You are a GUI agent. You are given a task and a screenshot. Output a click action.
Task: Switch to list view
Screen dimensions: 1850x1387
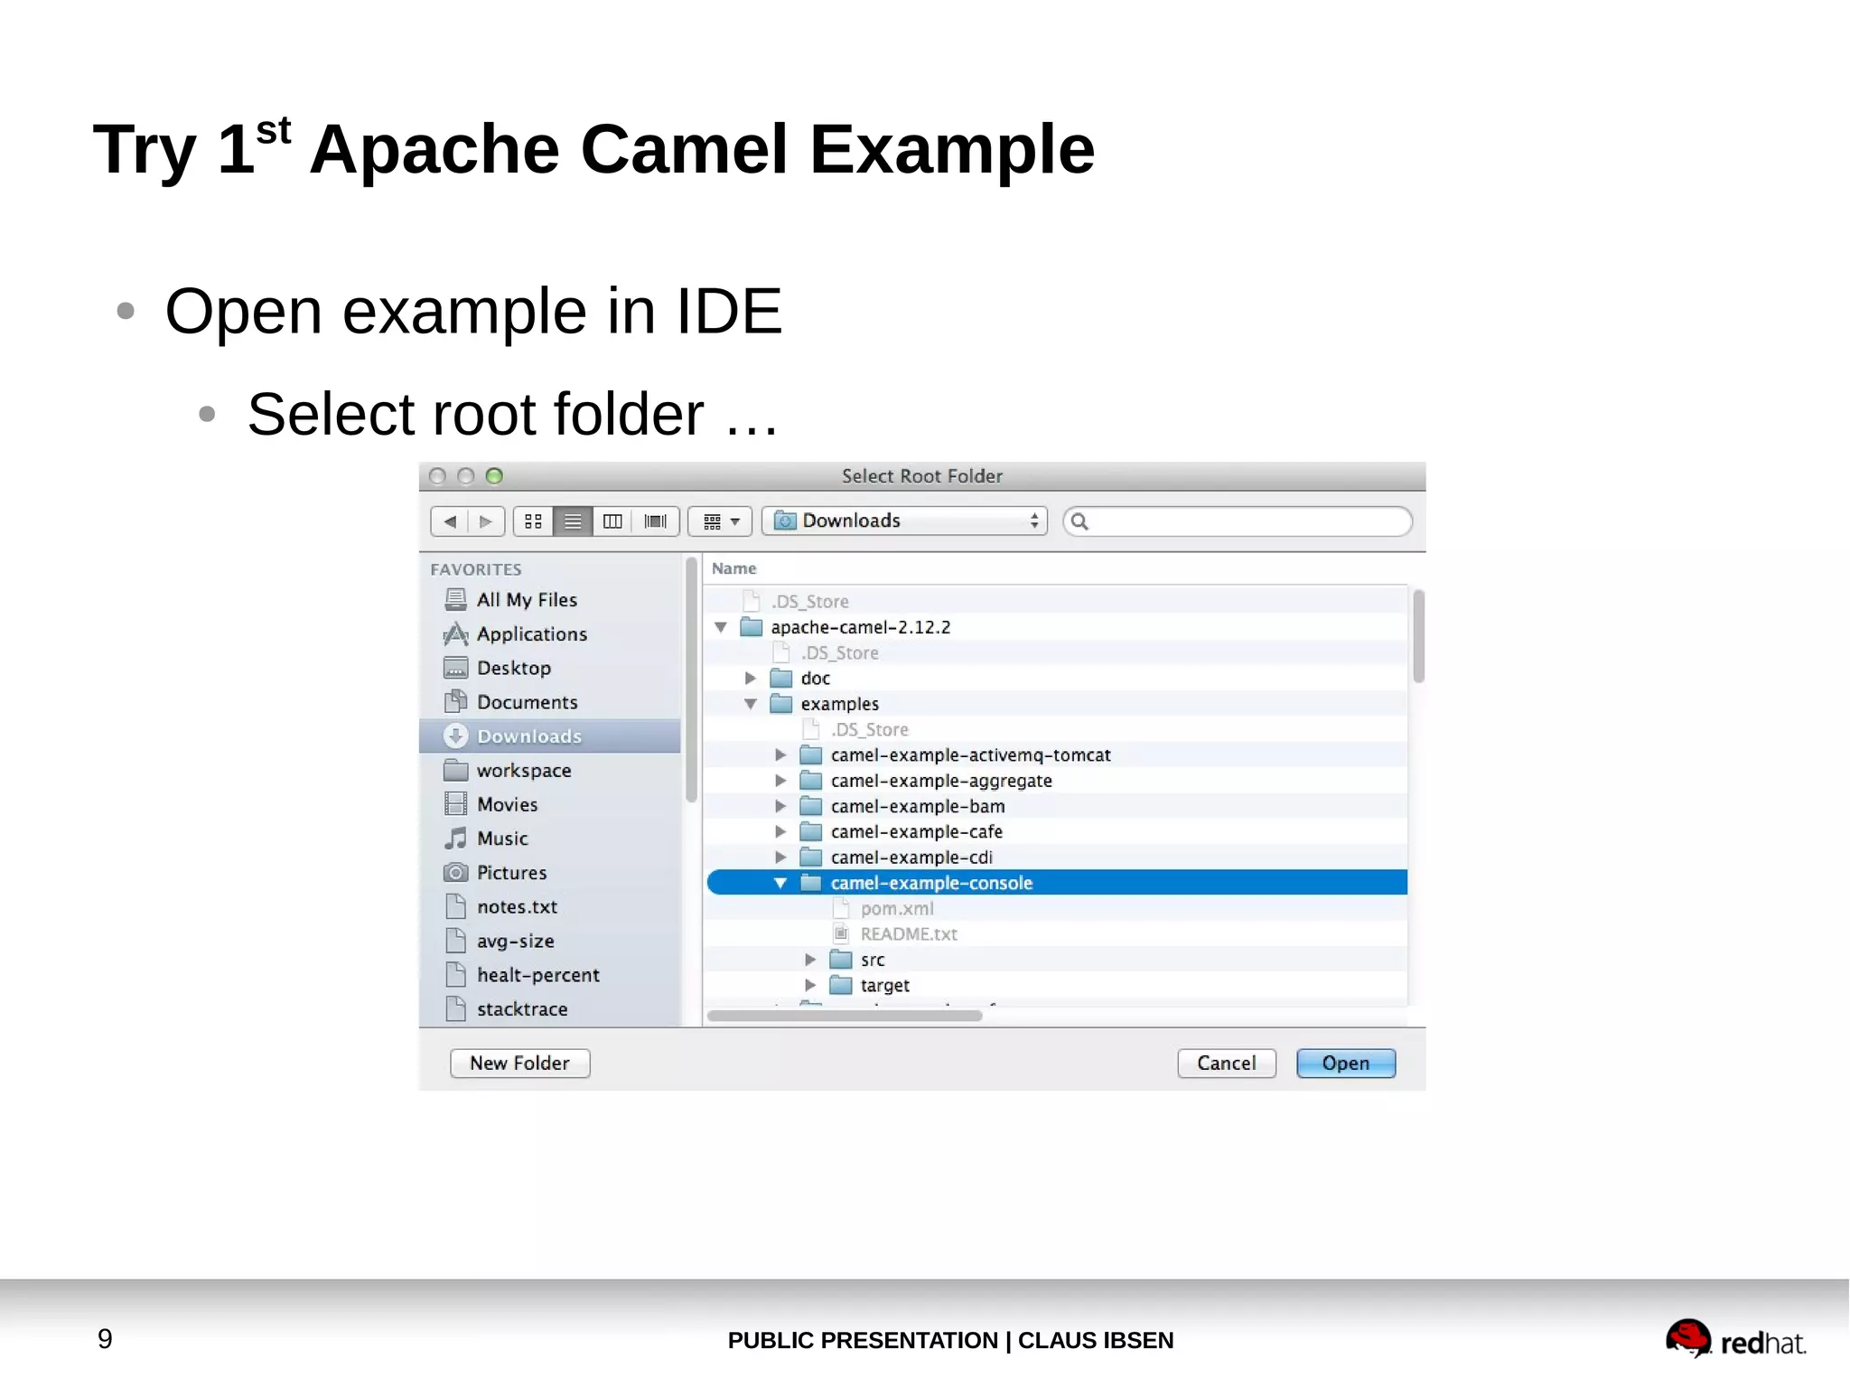click(573, 521)
